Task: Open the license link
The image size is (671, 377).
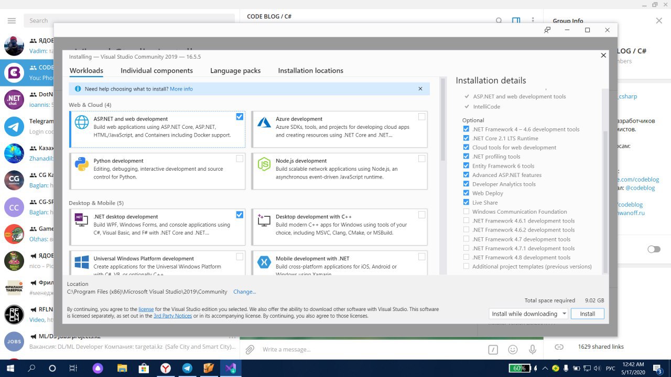Action: [x=146, y=309]
